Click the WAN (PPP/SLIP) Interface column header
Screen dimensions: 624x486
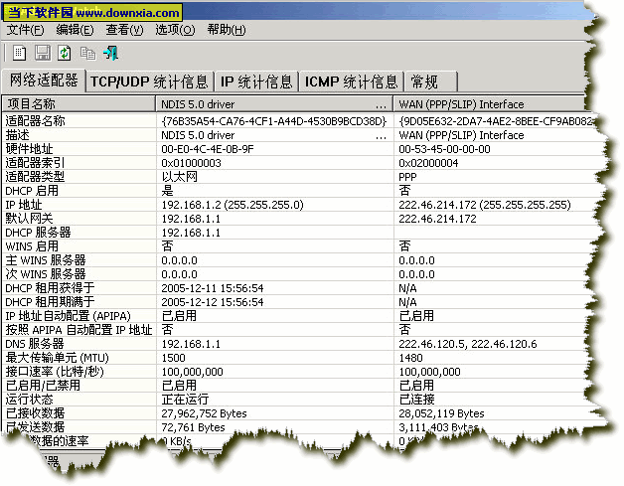[x=497, y=103]
